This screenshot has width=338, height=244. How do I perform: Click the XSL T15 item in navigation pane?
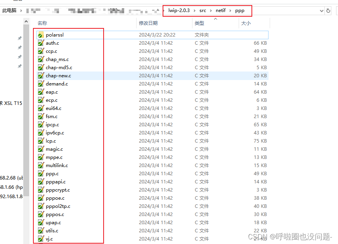(x=11, y=103)
